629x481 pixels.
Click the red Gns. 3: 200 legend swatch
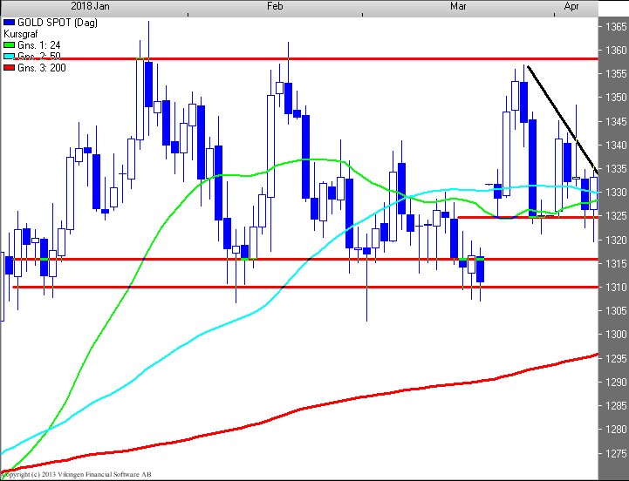click(9, 66)
